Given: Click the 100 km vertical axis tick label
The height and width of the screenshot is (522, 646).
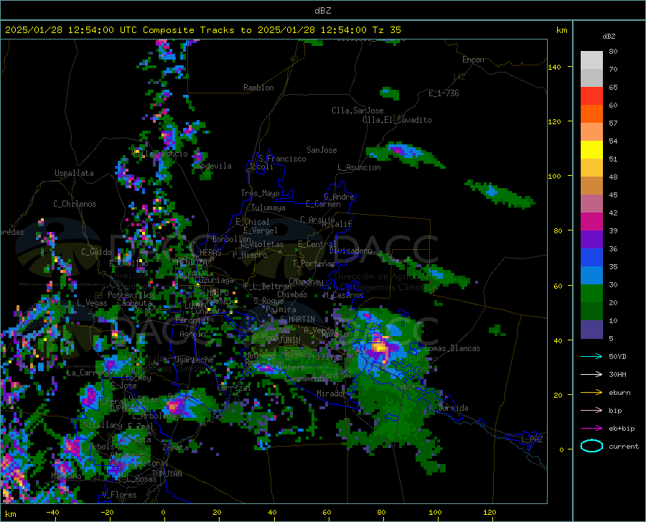Looking at the screenshot, I should pos(554,176).
